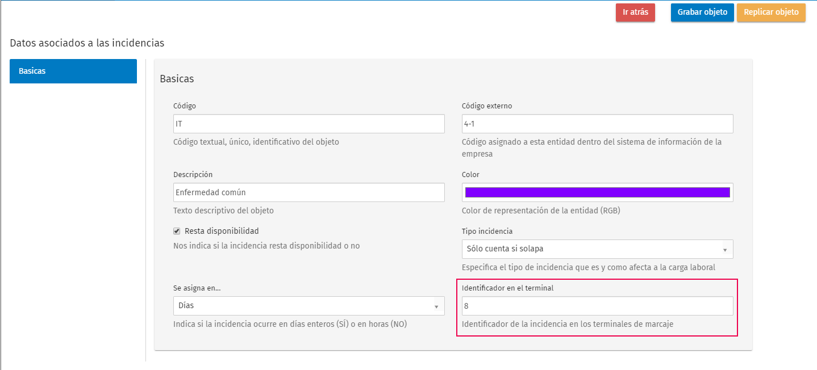
Task: Save with the Grabar objeto button
Action: (702, 12)
